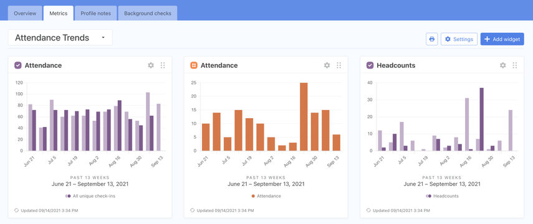
Task: Click dropdown arrow next to Attendance Trends
Action: coord(103,38)
